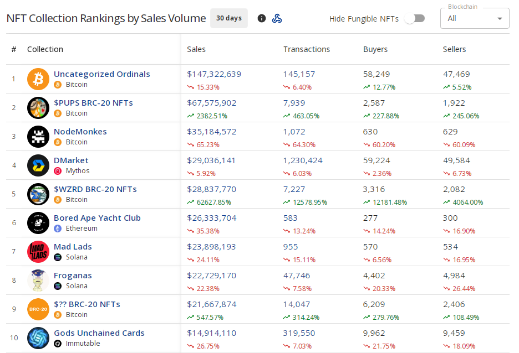519x353 pixels.
Task: Click transactions count 319,550
Action: [x=299, y=333]
